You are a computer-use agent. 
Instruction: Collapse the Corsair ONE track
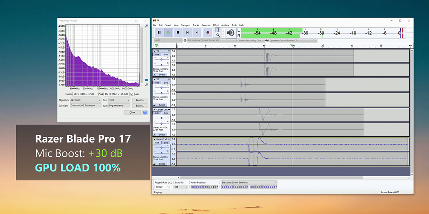click(154, 135)
